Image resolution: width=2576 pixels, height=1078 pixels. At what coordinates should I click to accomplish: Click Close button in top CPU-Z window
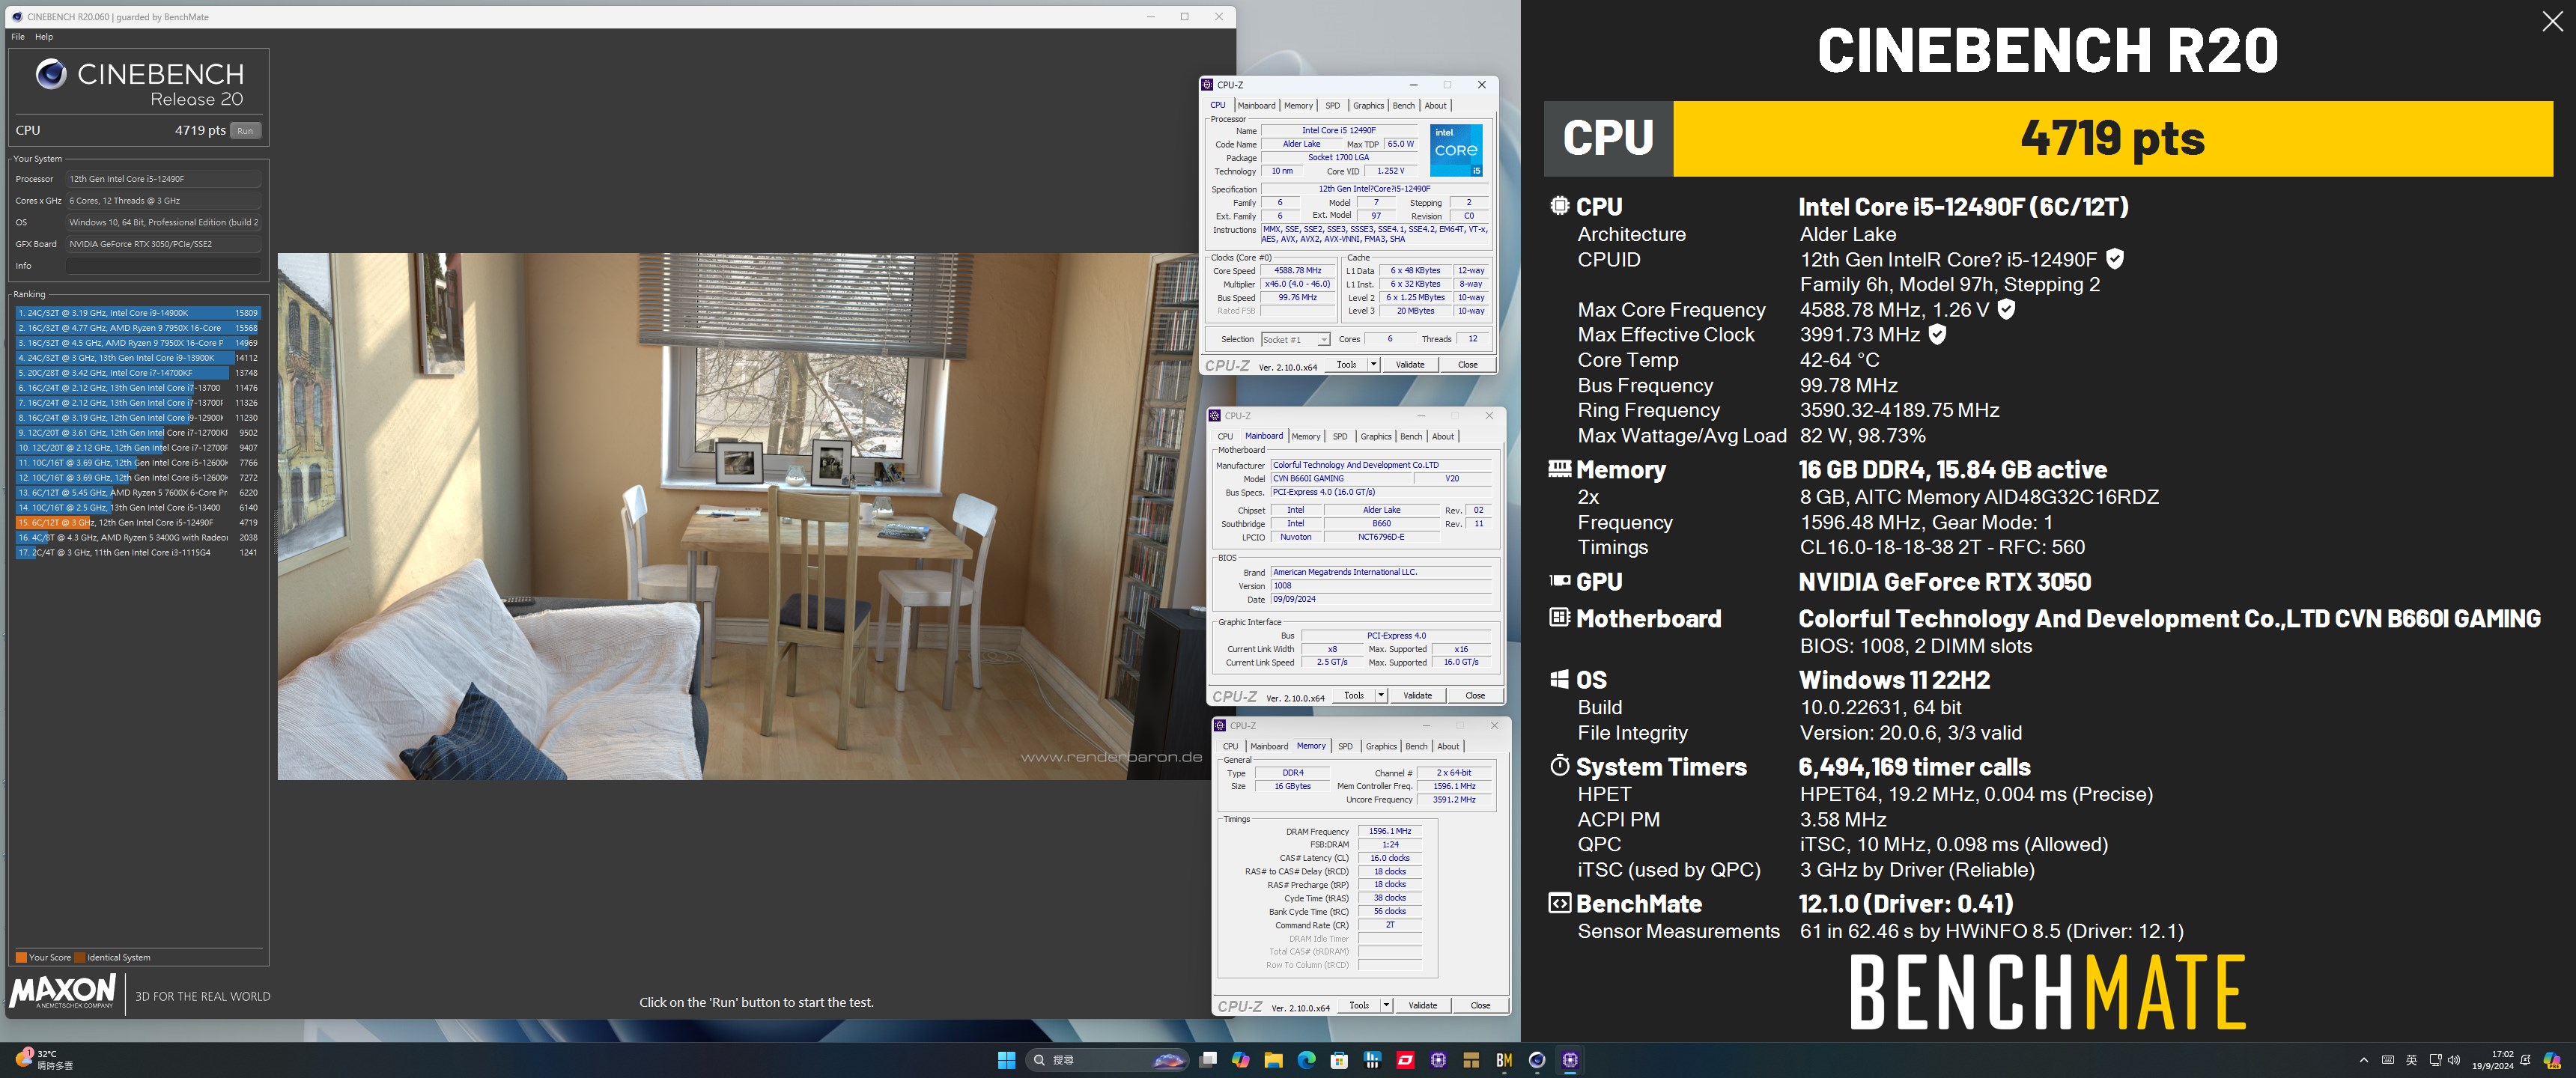click(1467, 364)
